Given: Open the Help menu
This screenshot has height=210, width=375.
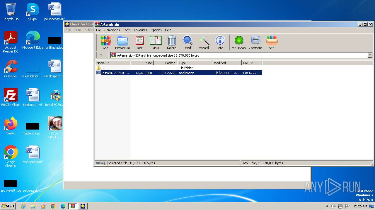Looking at the screenshot, I should [168, 30].
